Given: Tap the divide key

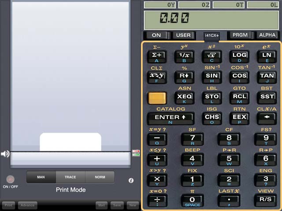Looking at the screenshot, I should coord(157,201).
